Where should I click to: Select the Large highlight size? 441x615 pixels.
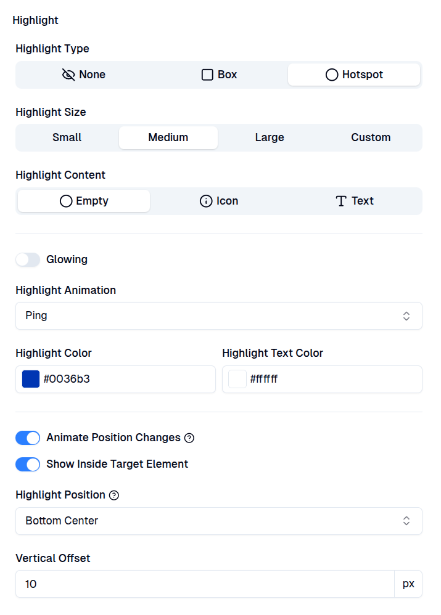coord(270,137)
